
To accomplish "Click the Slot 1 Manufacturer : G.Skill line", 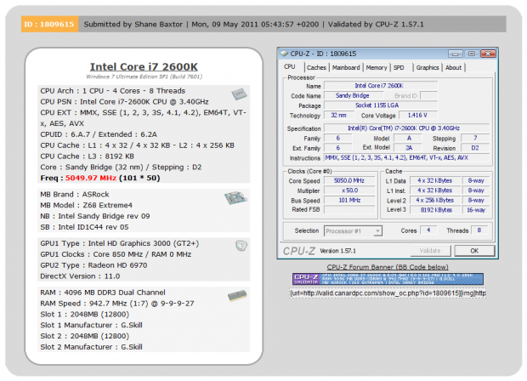I will pos(91,325).
